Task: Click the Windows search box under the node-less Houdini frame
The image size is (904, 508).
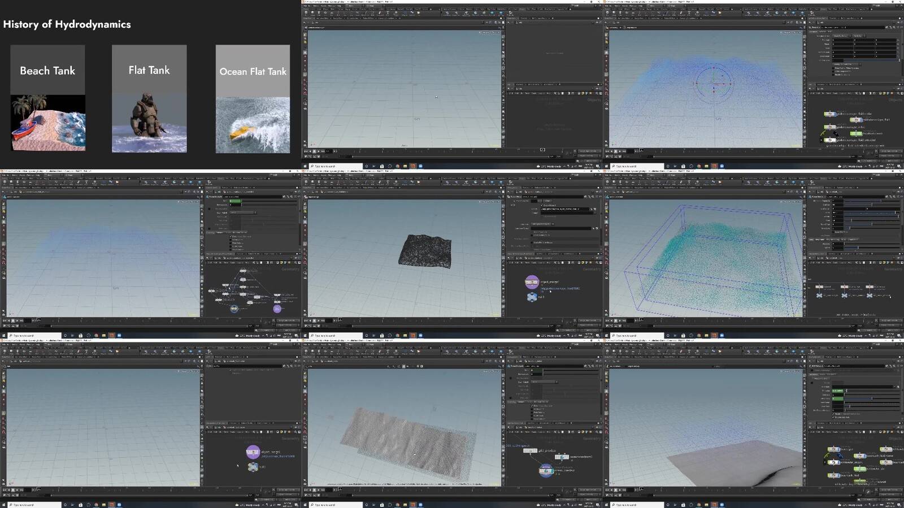Action: (x=336, y=166)
